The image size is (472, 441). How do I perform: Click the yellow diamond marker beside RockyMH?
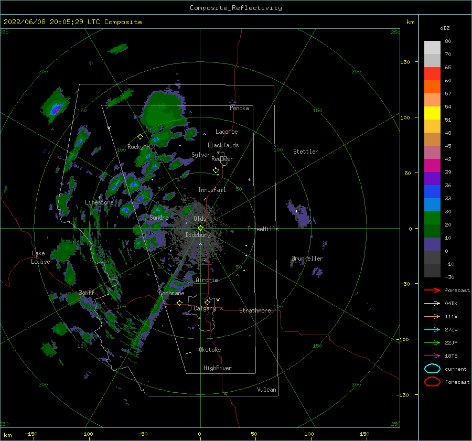pos(140,137)
